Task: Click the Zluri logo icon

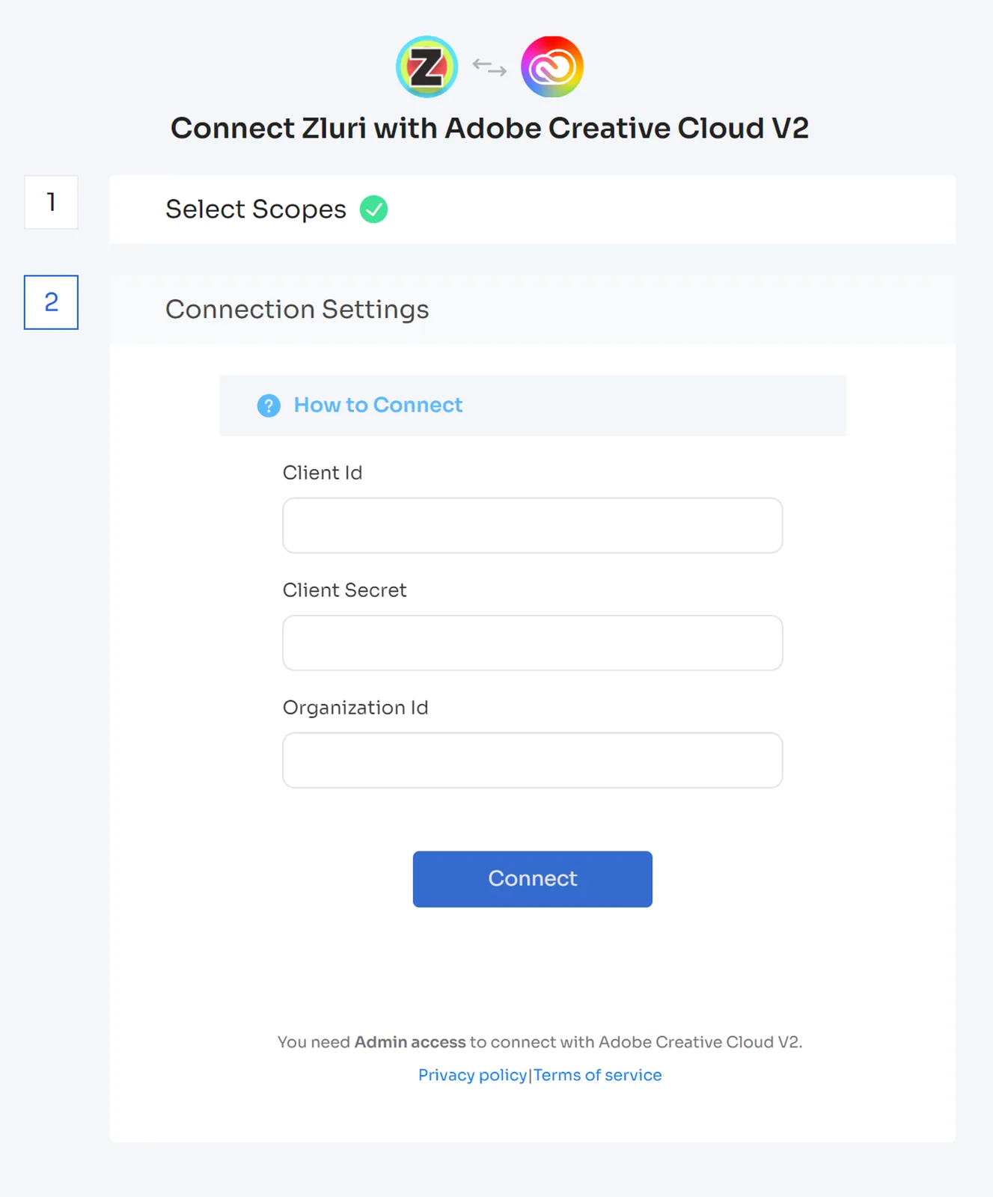Action: click(x=427, y=67)
